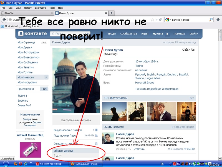Click the VKontakte logo in header
This screenshot has width=222, height=167.
(x=33, y=34)
